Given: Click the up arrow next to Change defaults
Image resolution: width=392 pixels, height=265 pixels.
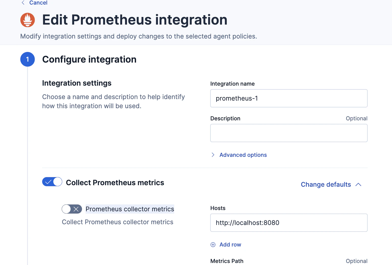Looking at the screenshot, I should [x=358, y=185].
